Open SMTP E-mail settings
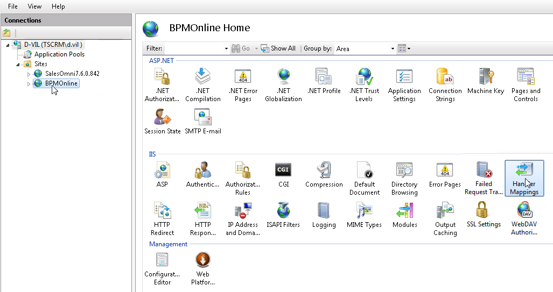Viewport: 553px width, 292px height. pos(203,121)
